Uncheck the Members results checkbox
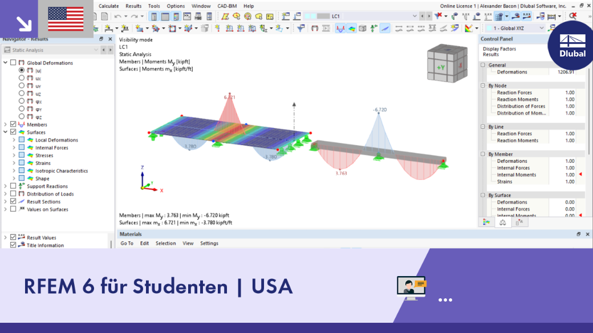 (13, 124)
